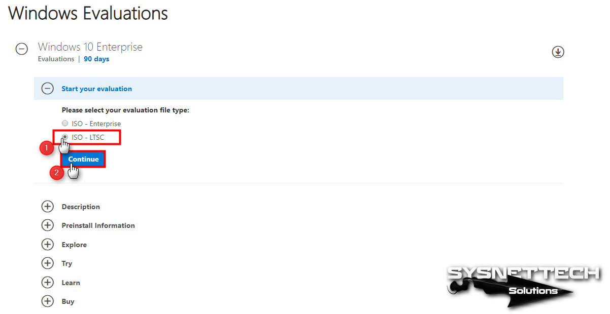This screenshot has height=314, width=610.
Task: Open the Preinstall Information label
Action: pyautogui.click(x=98, y=225)
